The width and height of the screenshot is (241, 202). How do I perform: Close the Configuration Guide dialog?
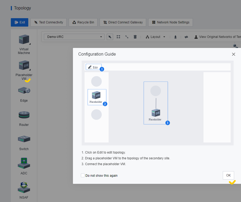click(234, 54)
